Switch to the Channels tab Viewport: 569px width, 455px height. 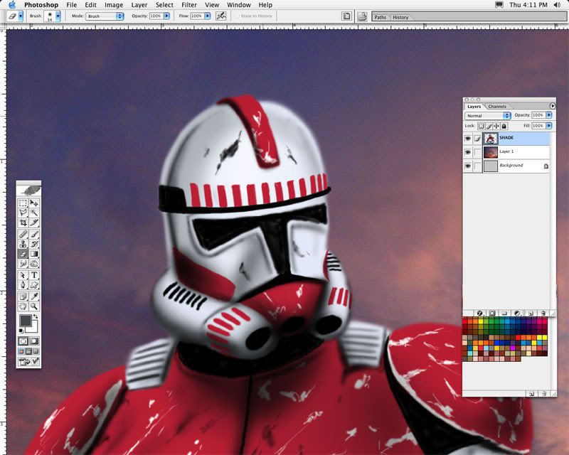[x=497, y=107]
